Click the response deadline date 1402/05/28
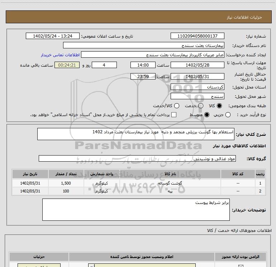The width and height of the screenshot is (276, 267). coord(198,65)
